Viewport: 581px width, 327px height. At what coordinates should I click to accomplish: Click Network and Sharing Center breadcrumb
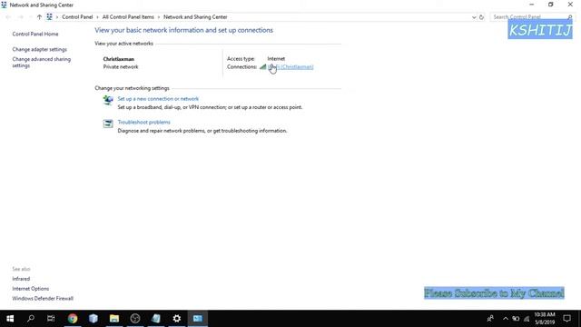click(x=195, y=17)
